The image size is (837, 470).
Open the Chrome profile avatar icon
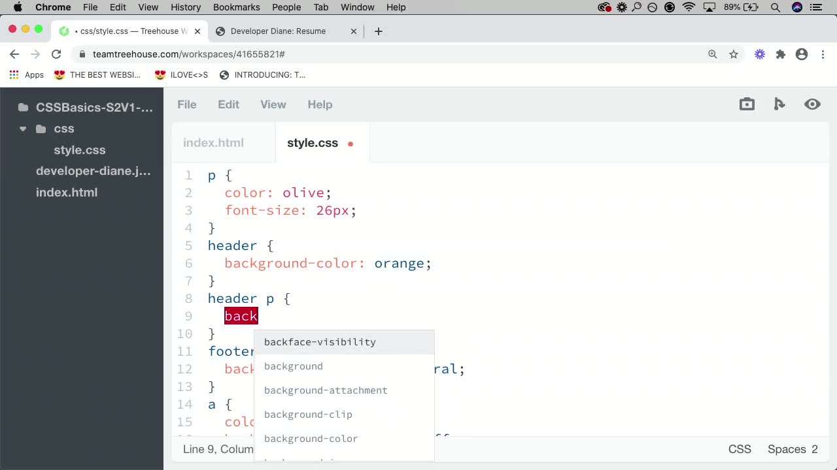802,54
